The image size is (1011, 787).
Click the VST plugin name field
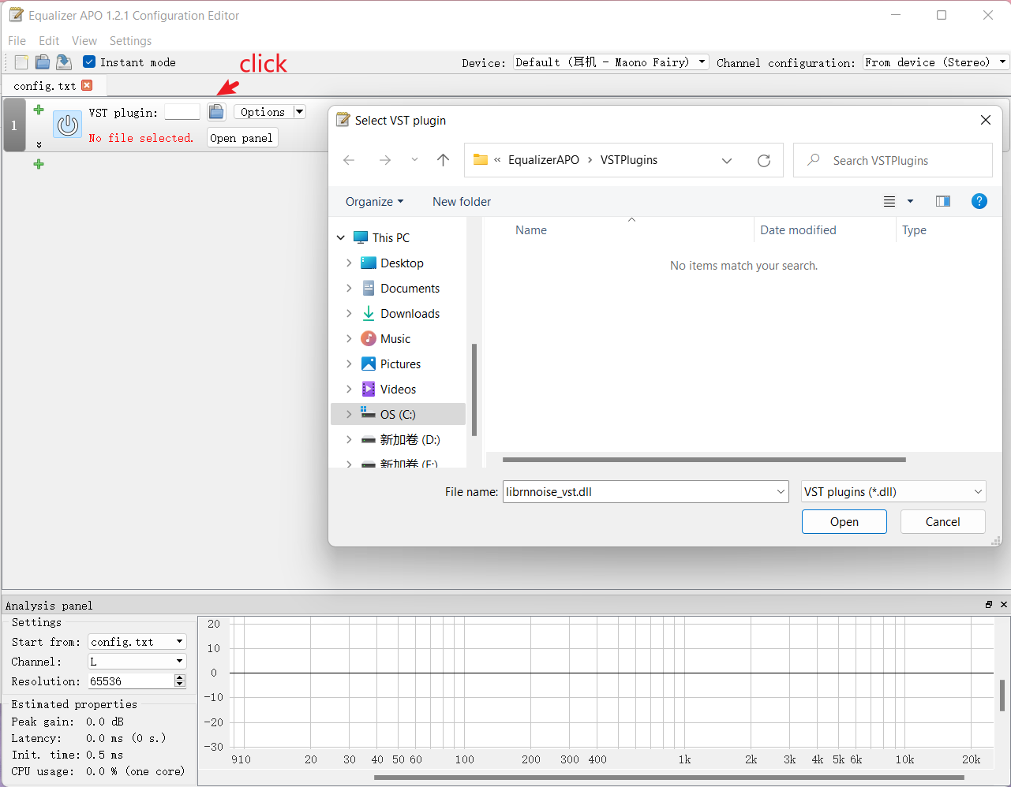pyautogui.click(x=182, y=112)
